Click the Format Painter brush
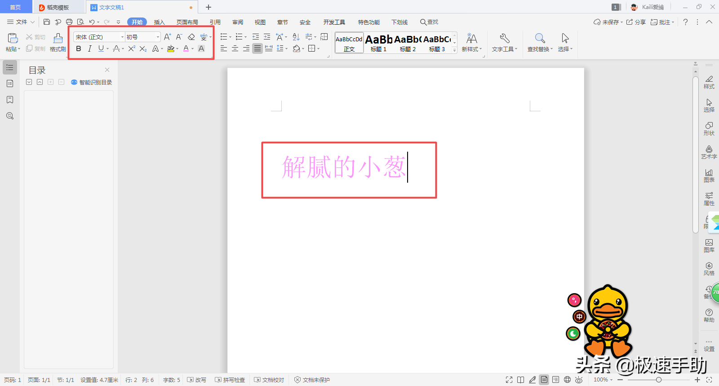 click(x=58, y=38)
